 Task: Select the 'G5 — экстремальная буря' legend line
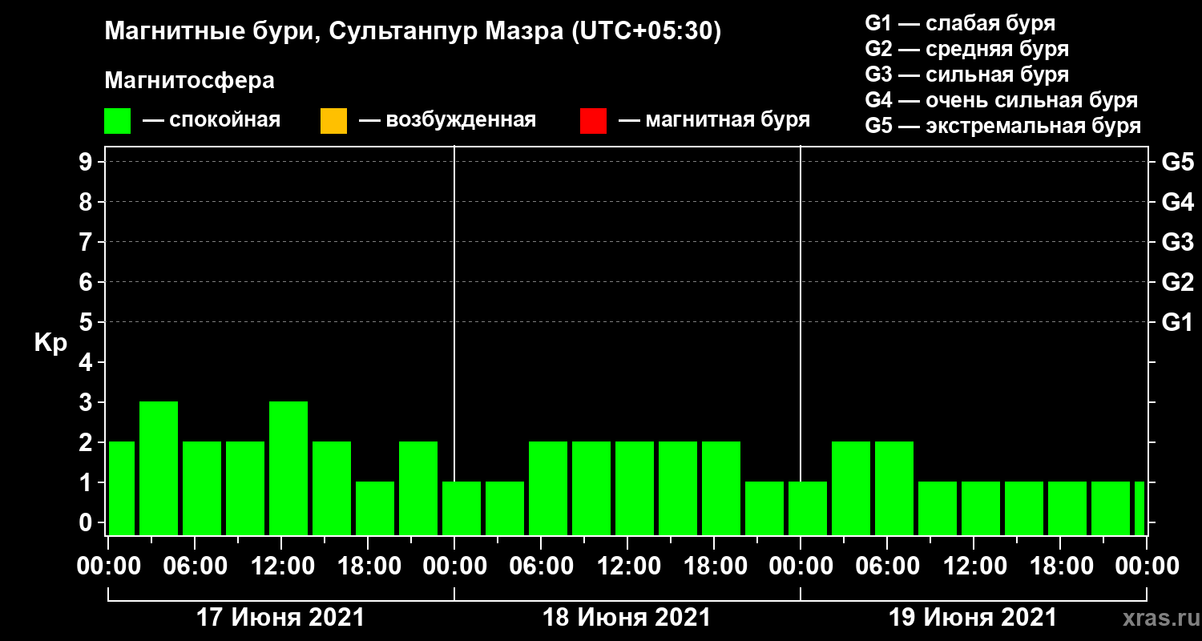1003,126
